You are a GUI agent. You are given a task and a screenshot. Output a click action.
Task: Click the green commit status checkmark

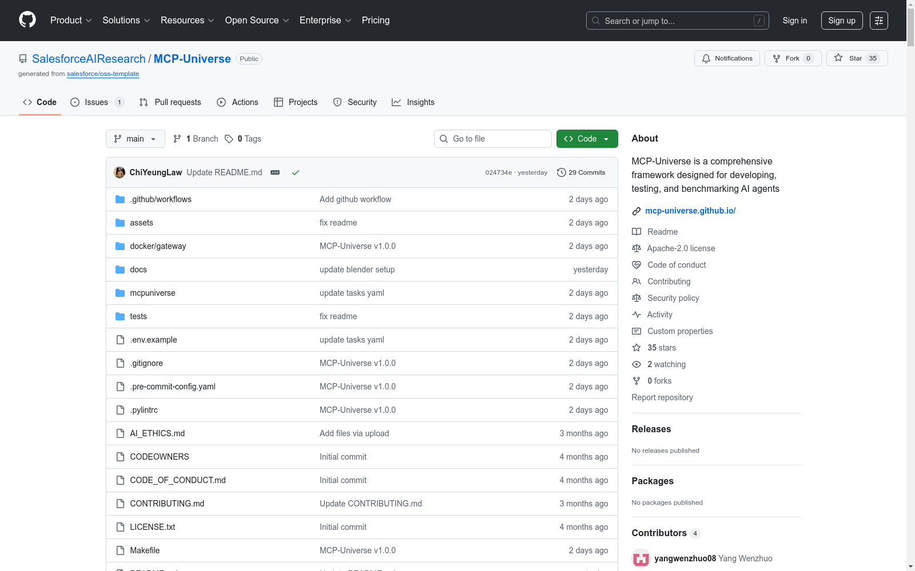[x=296, y=172]
